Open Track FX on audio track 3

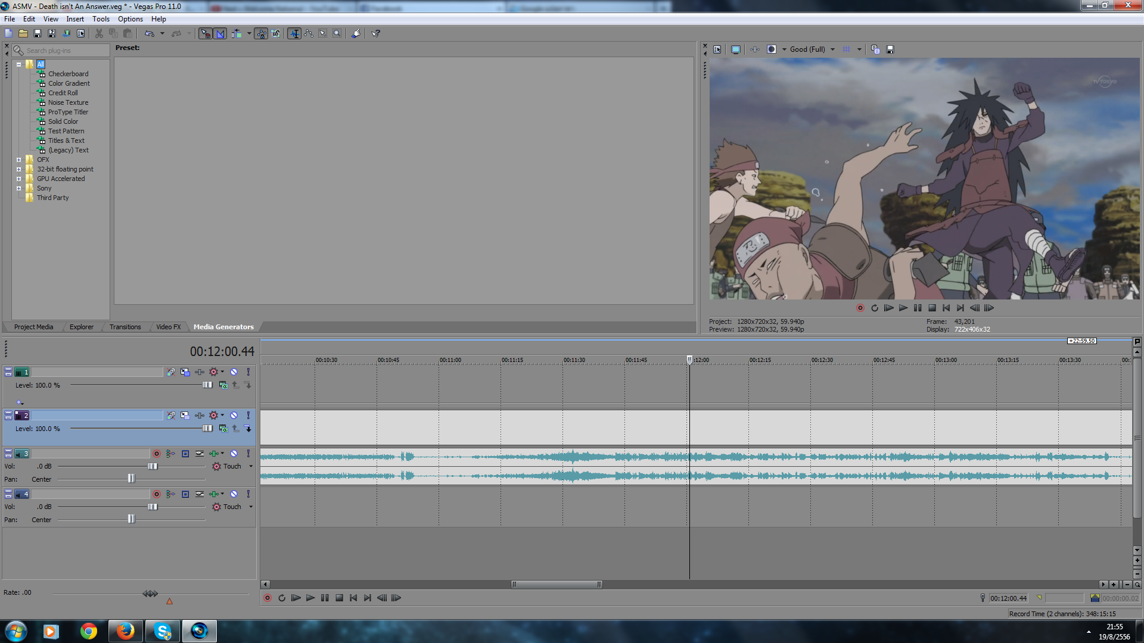pos(214,454)
